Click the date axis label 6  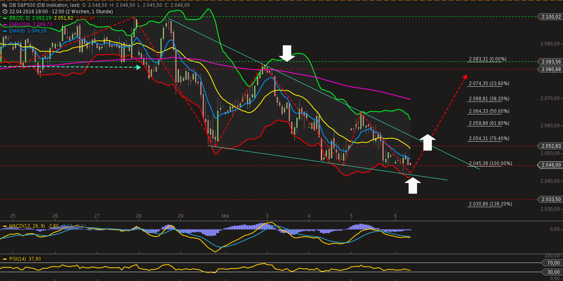pos(395,216)
